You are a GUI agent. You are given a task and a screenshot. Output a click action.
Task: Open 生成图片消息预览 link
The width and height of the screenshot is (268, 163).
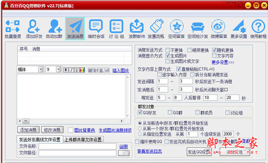pyautogui.click(x=115, y=130)
